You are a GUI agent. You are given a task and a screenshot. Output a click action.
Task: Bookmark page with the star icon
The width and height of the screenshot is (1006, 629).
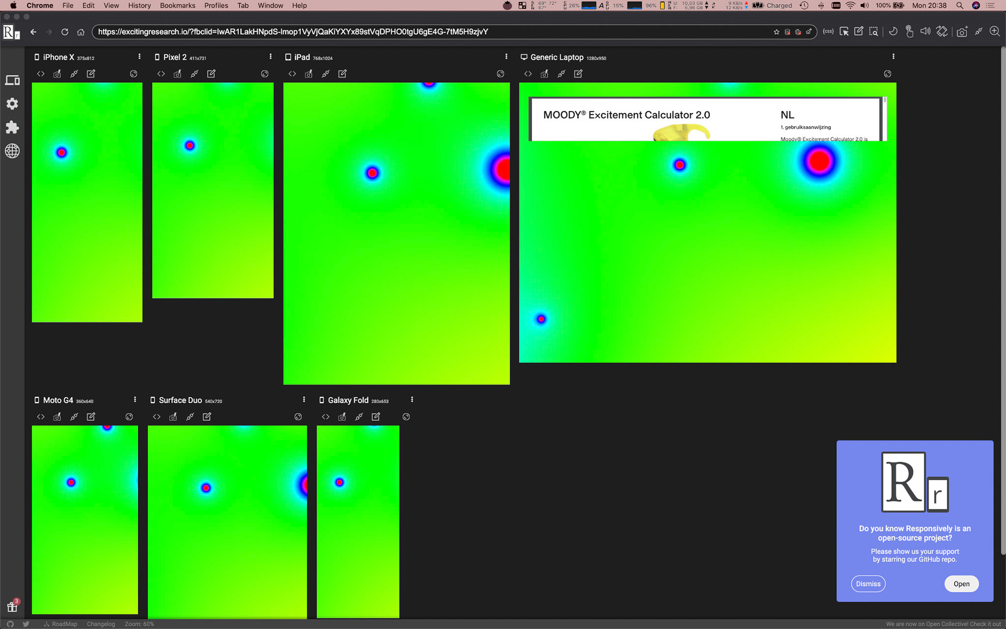tap(777, 32)
